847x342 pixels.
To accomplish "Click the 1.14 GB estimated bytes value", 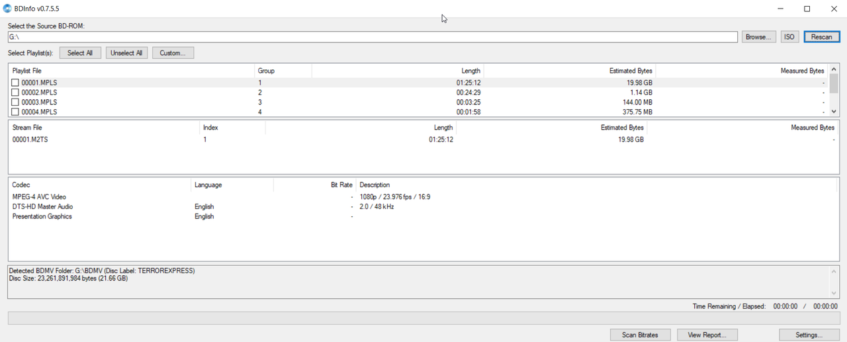I will 641,93.
